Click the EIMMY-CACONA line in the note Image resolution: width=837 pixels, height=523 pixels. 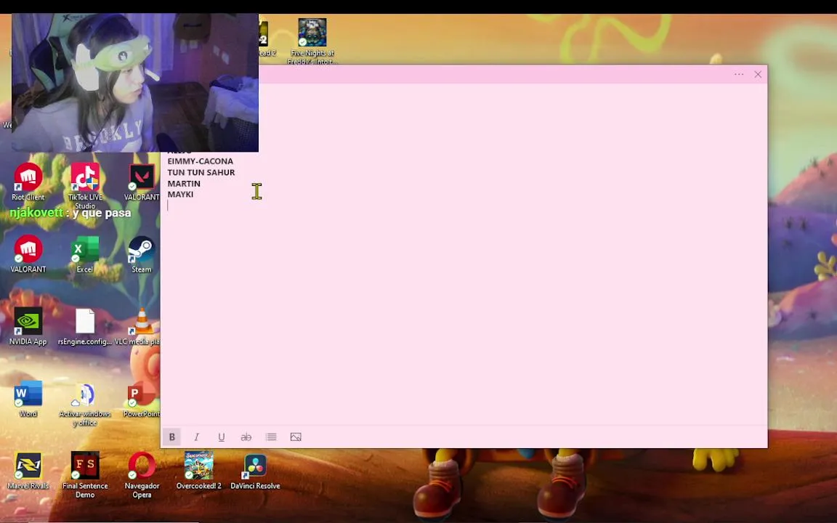(201, 161)
